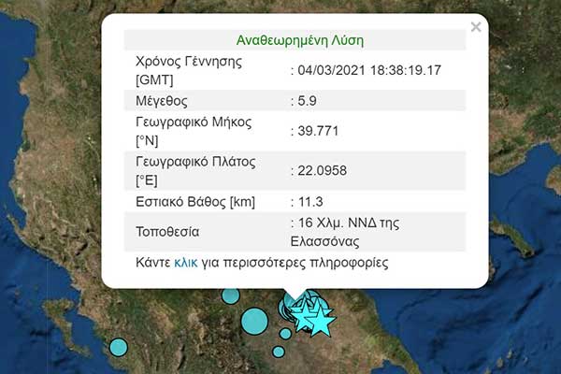The height and width of the screenshot is (374, 561).
Task: Select the lone circle marker at the map's far left
Action: [118, 347]
